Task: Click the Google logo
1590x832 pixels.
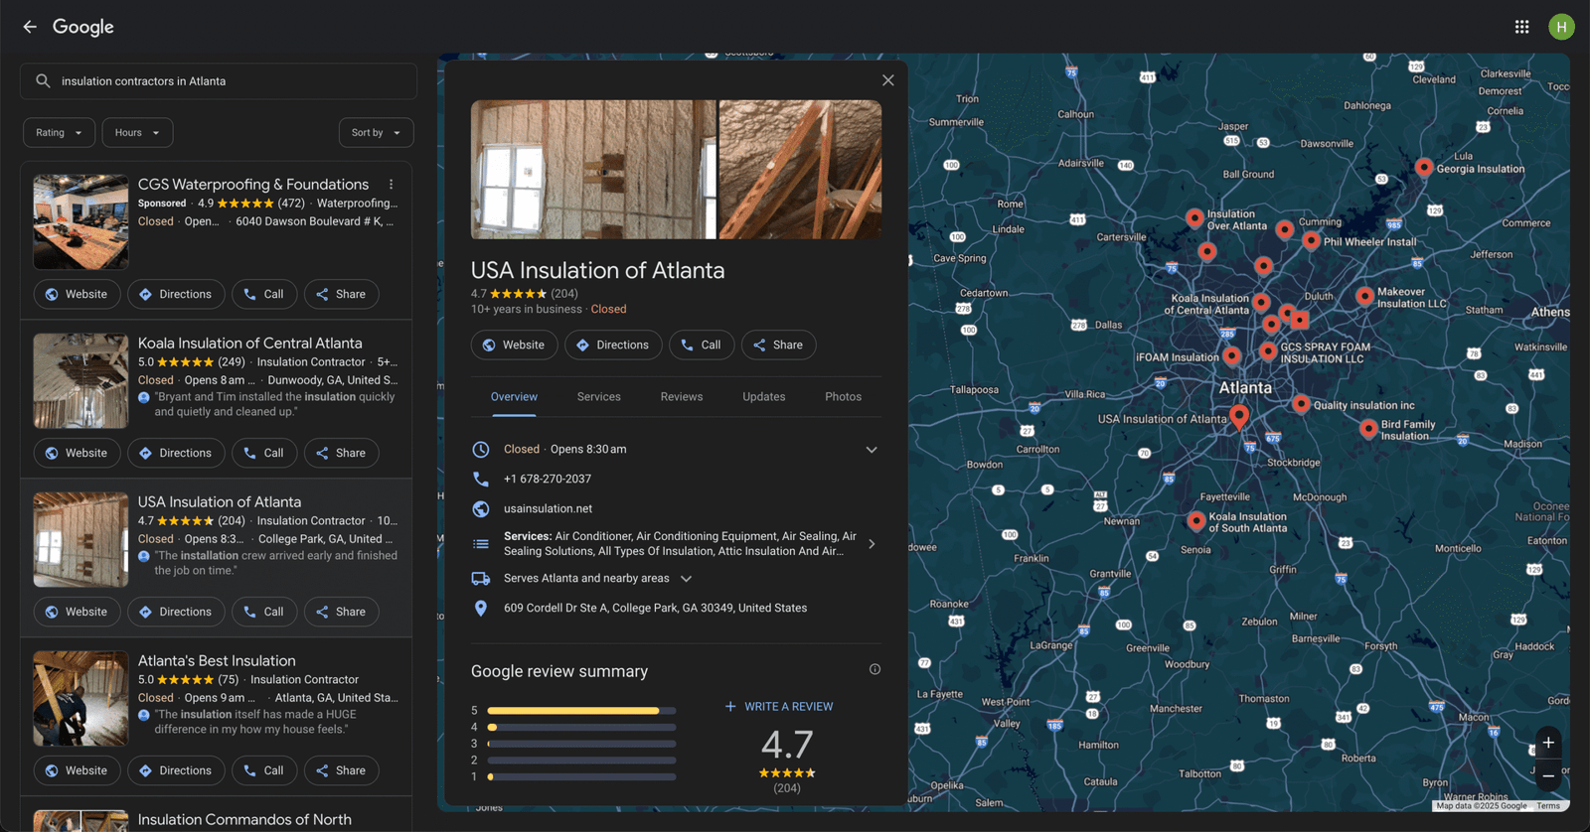Action: [x=83, y=27]
